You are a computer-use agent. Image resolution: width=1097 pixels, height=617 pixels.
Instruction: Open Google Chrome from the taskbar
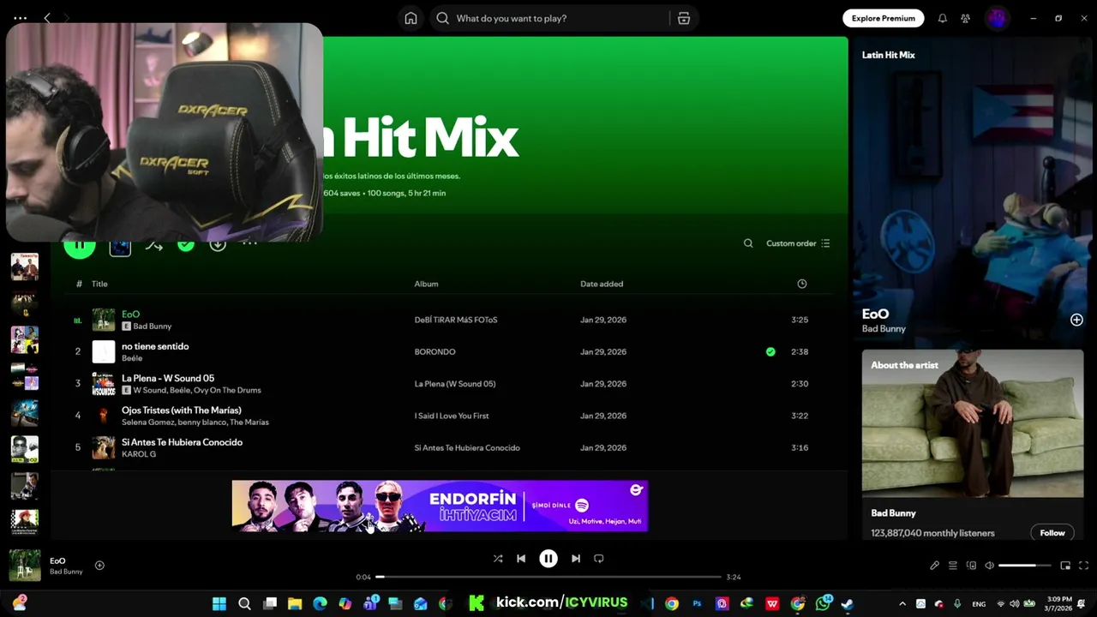coord(672,603)
